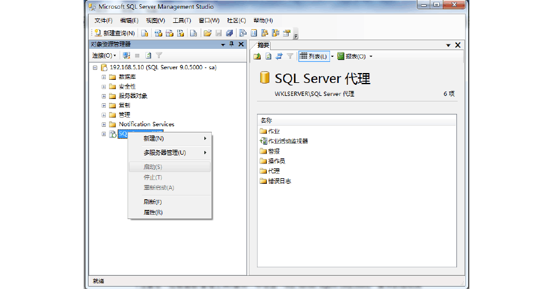
Task: Select the 作业 folder in summary list
Action: click(x=270, y=131)
